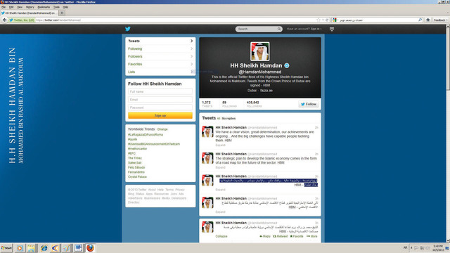Open the Followers list chevron
Screen dimensions: 450x253
(x=191, y=56)
